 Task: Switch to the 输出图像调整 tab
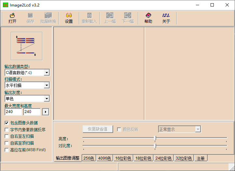67,158
